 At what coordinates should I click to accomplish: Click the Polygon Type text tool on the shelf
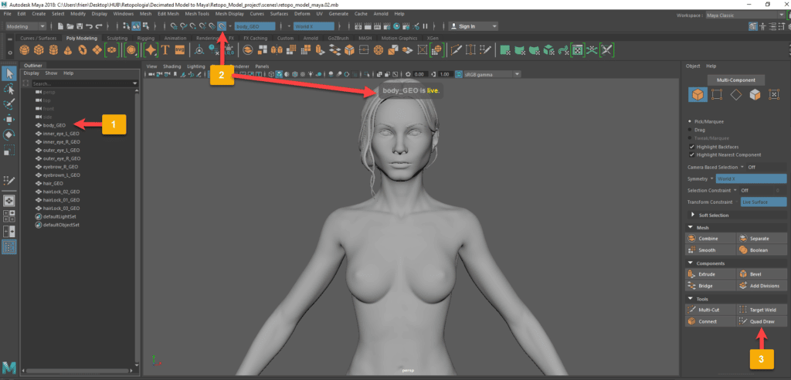tap(165, 50)
